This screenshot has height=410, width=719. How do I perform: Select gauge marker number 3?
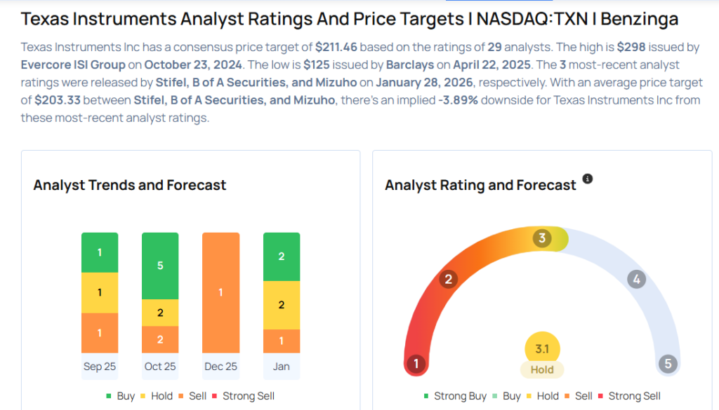pos(542,238)
